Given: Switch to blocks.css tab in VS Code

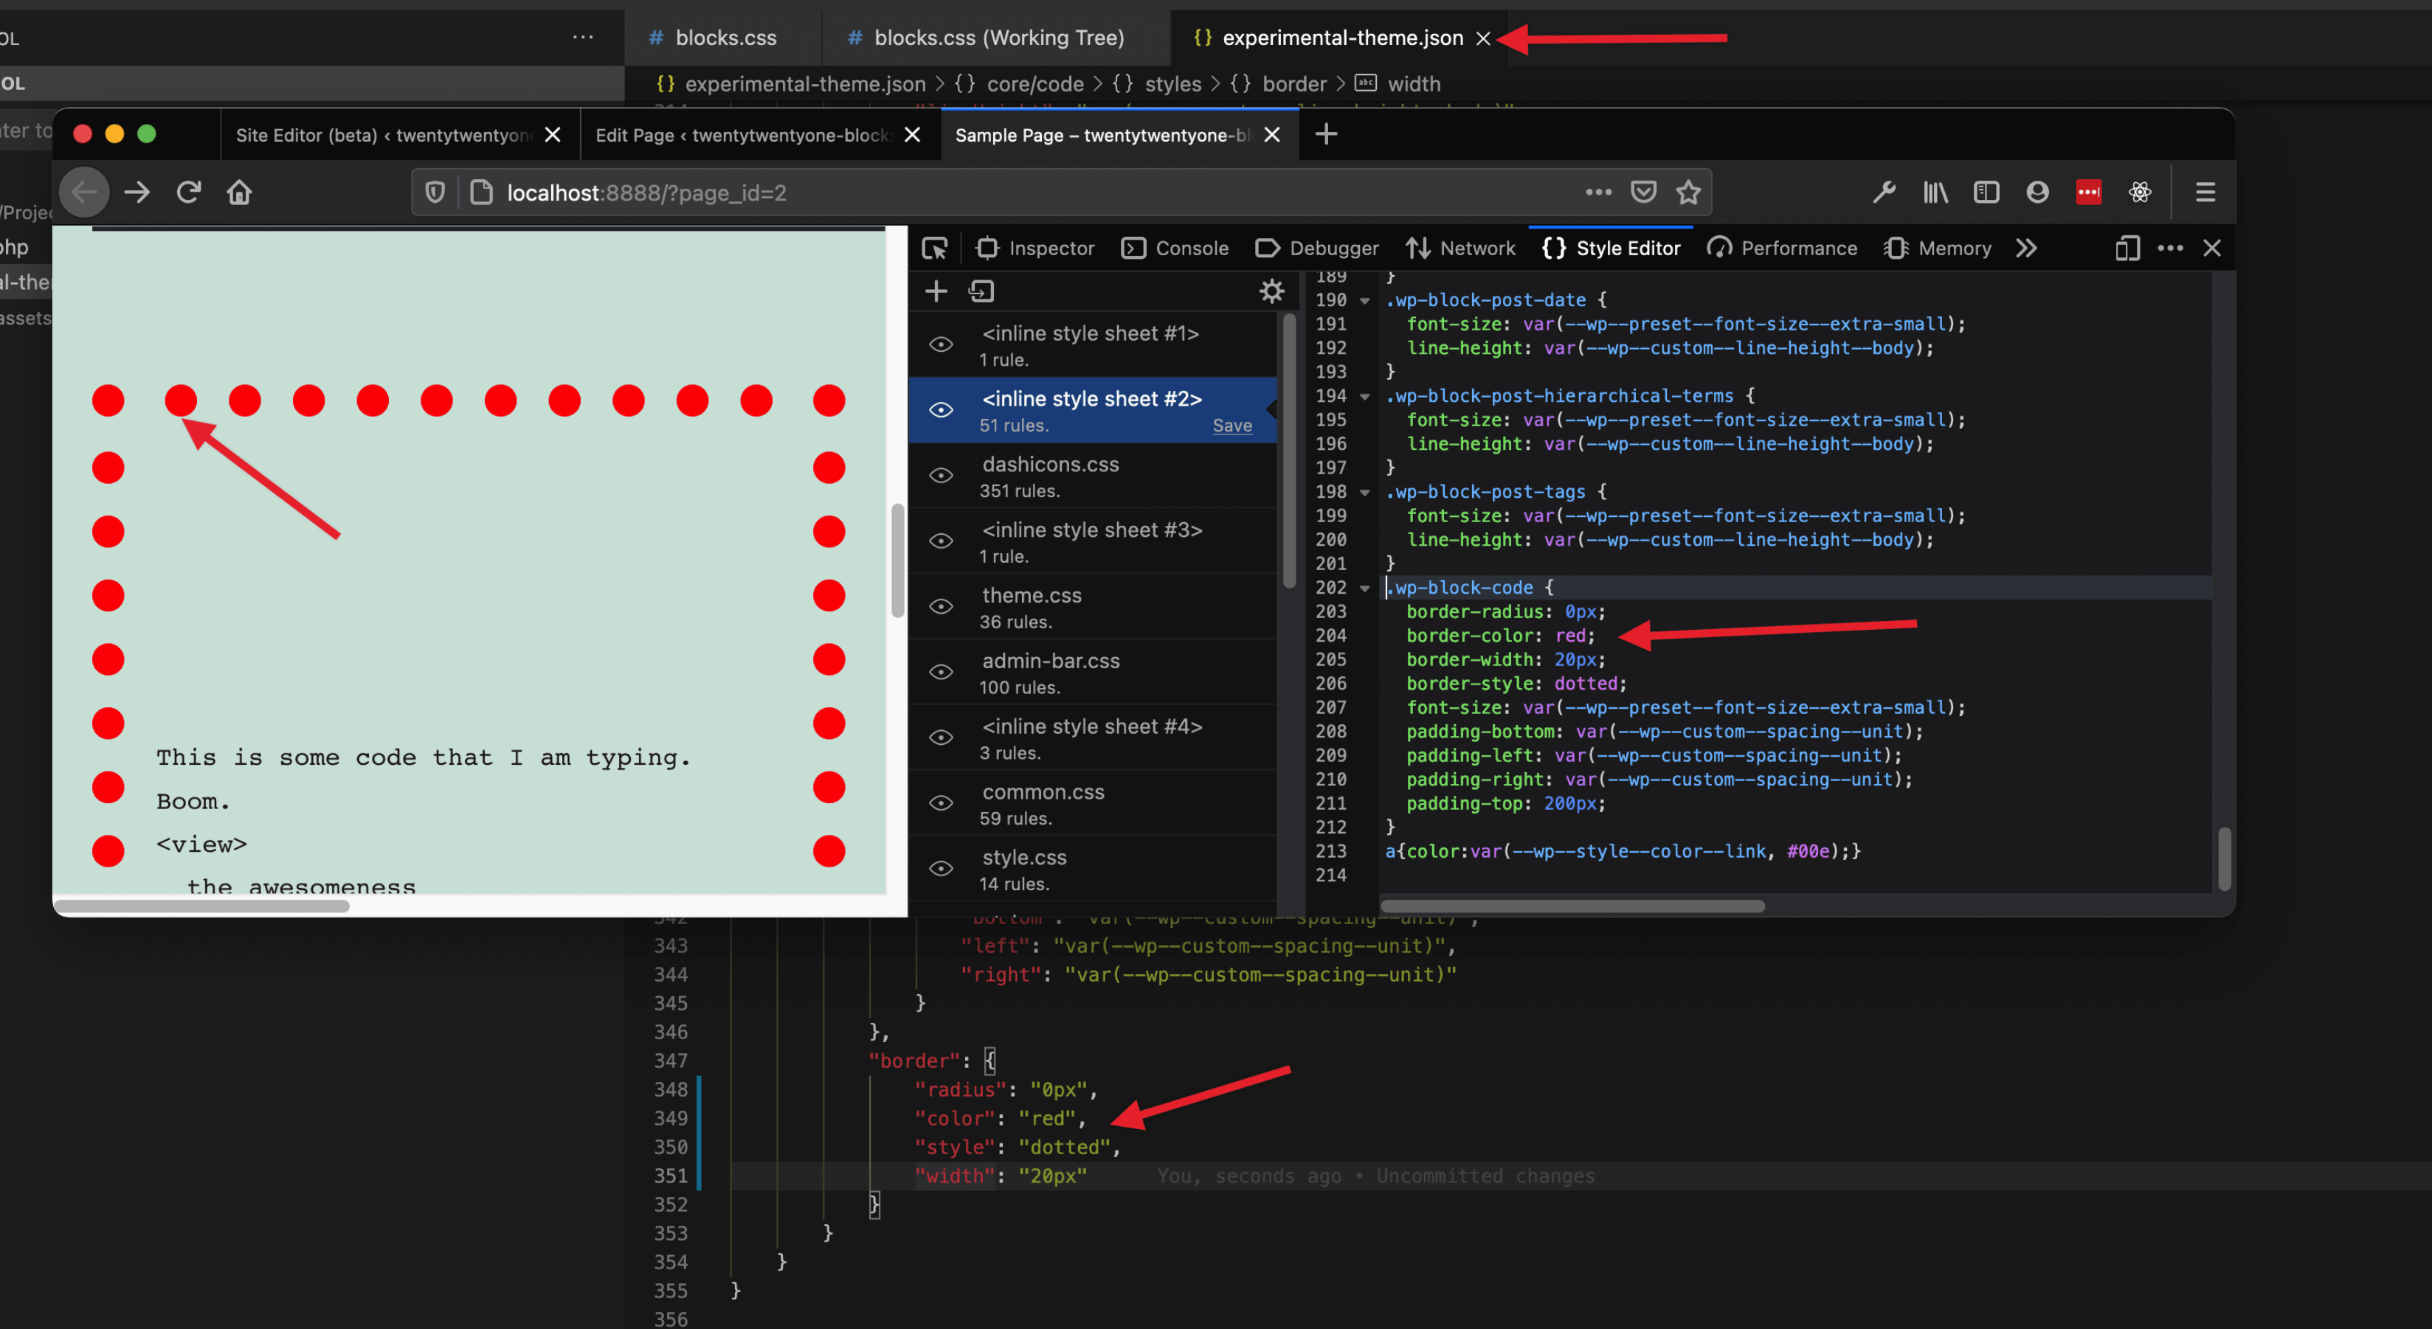Looking at the screenshot, I should pos(724,38).
